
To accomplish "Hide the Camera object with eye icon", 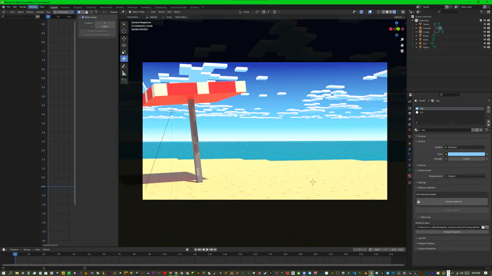I will point(484,28).
